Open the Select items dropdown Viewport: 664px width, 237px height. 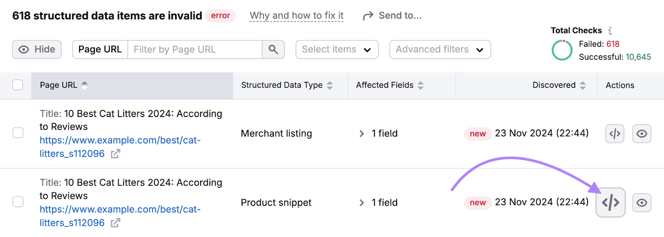pos(337,50)
